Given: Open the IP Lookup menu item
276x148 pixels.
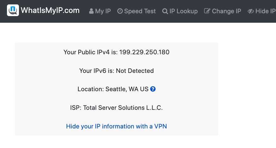Looking at the screenshot, I should click(x=183, y=11).
